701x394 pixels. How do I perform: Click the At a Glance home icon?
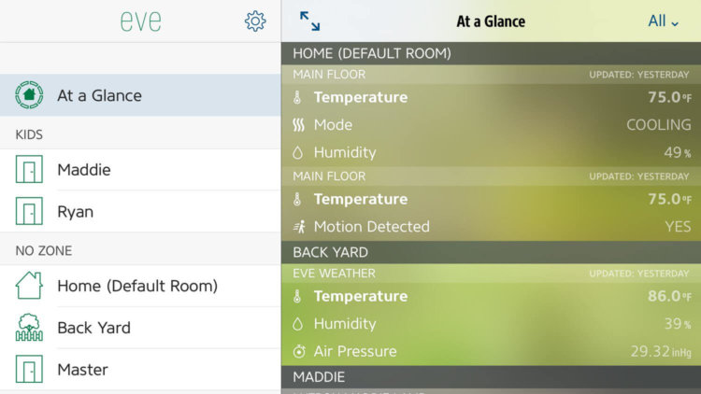click(29, 94)
